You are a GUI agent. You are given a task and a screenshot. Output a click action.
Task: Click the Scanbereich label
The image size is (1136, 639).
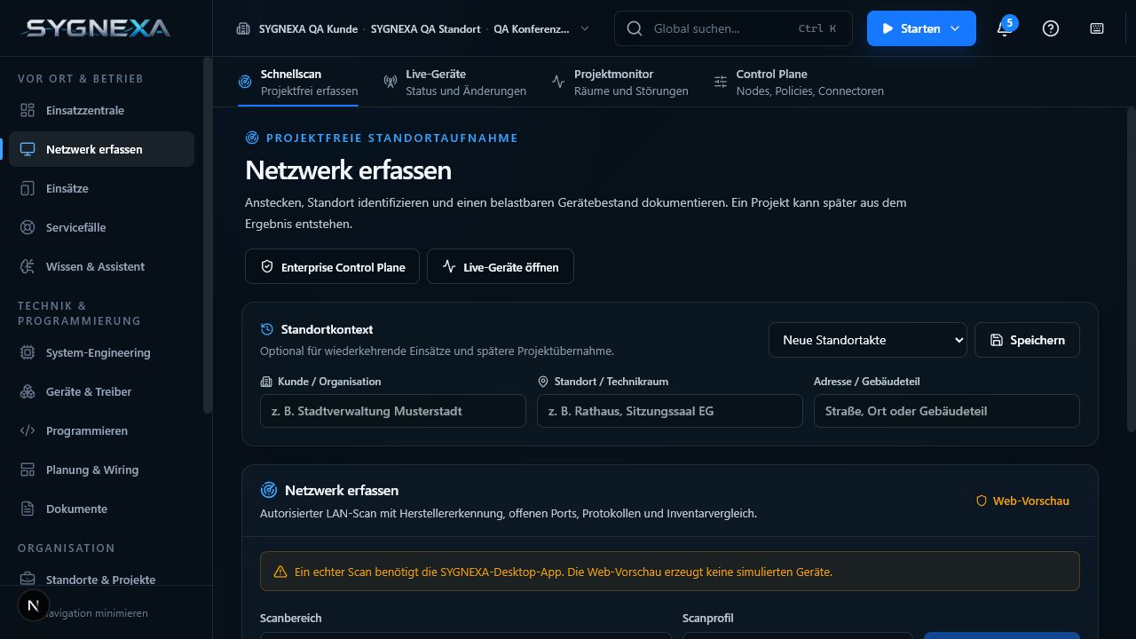[x=291, y=618]
